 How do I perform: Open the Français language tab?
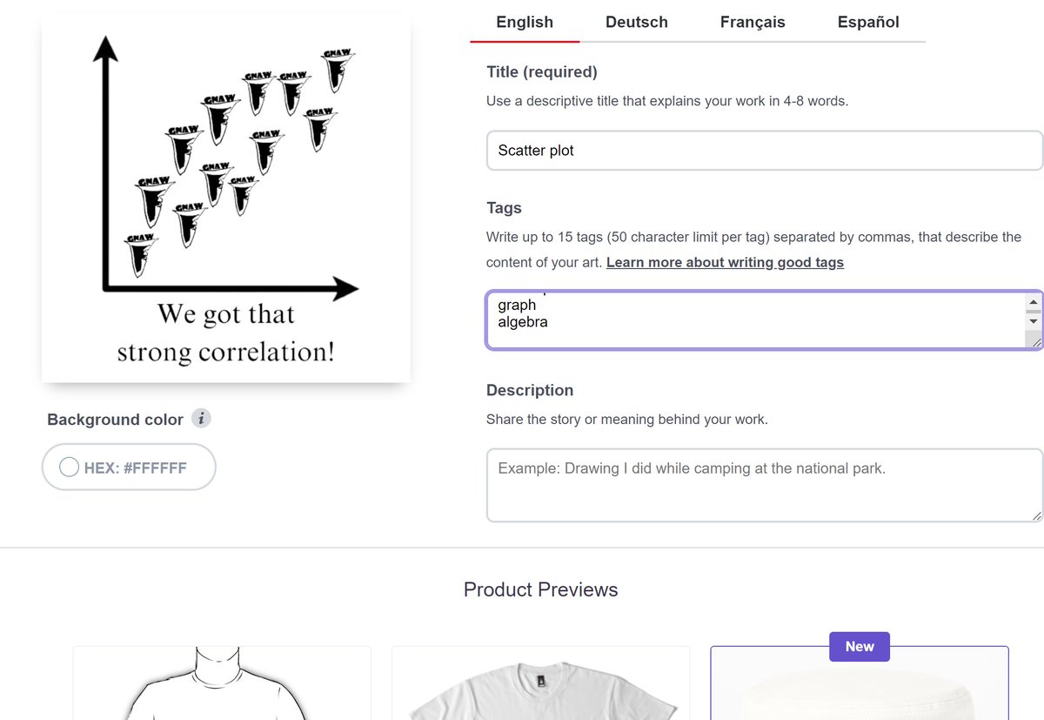click(753, 23)
